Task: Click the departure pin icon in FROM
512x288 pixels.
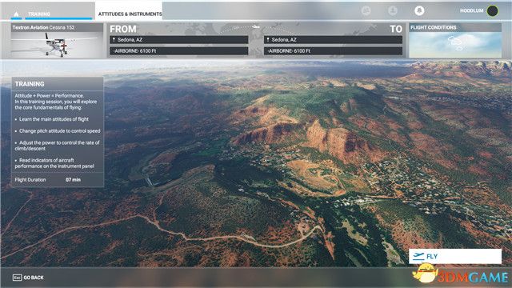Action: (114, 40)
